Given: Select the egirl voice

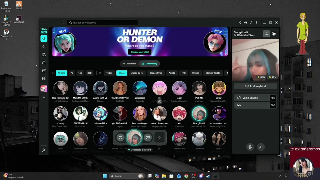Looking at the screenshot, I should click(x=179, y=88).
